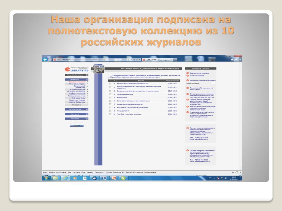
Task: Open the 'Новая подборка' dropdown
Action: [x=200, y=83]
